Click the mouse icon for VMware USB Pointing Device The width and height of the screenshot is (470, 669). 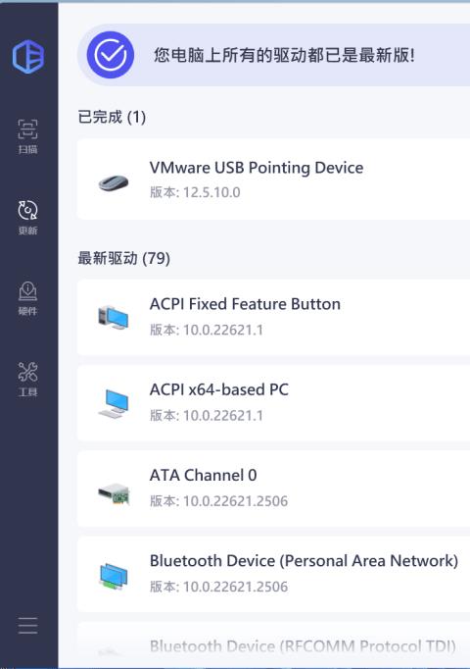point(114,182)
